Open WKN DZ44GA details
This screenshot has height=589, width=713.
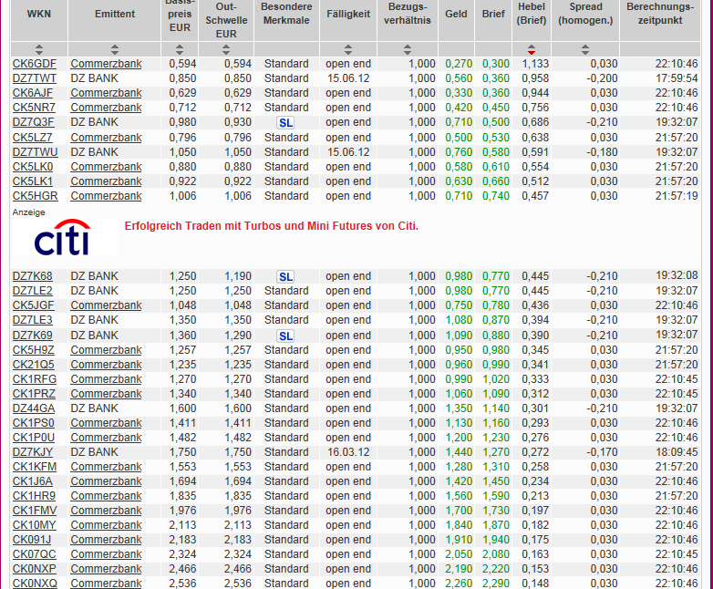(x=34, y=408)
